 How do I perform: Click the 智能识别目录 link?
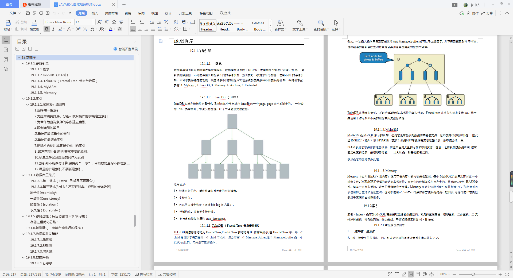coord(126,49)
